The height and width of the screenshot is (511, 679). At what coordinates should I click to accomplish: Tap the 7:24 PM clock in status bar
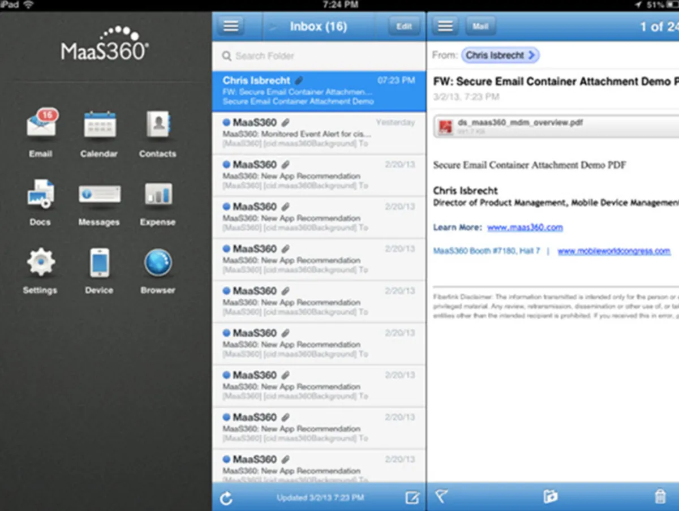click(340, 5)
